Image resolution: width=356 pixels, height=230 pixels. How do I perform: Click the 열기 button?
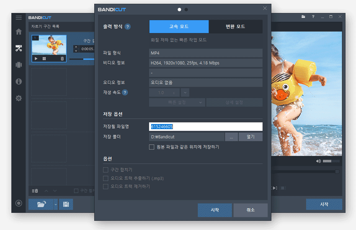pos(250,137)
